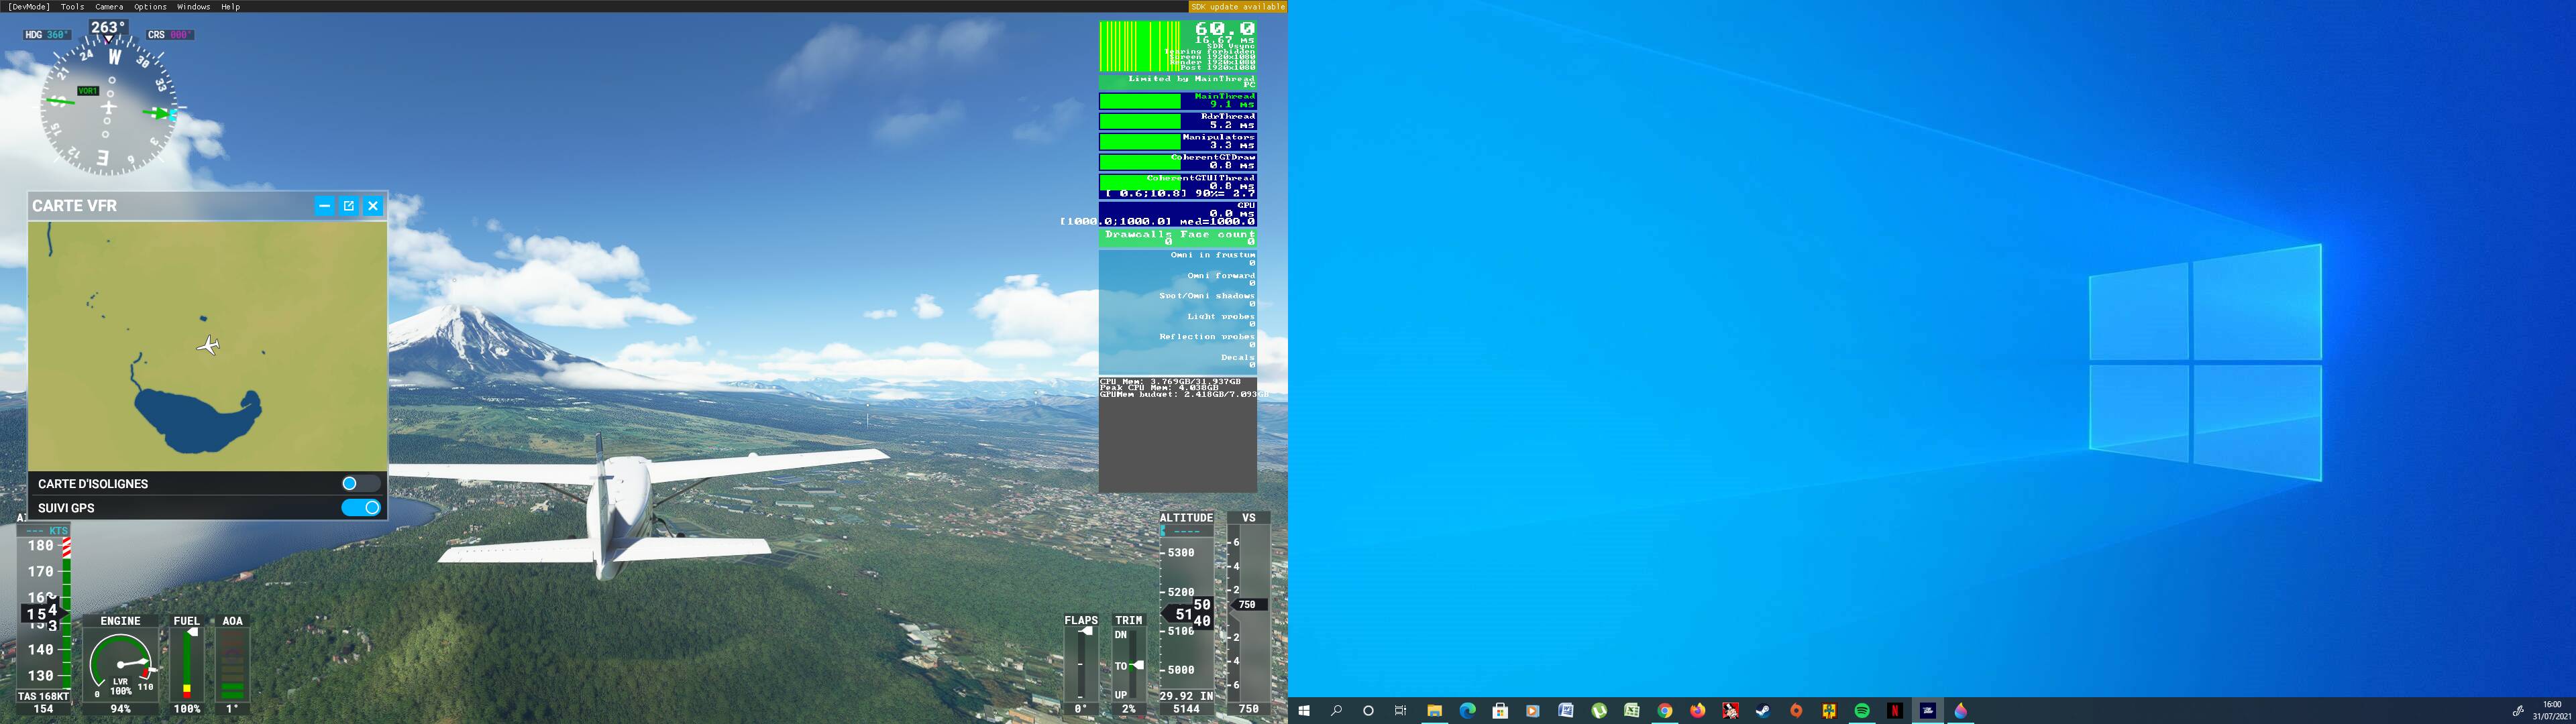The height and width of the screenshot is (724, 2576).
Task: Open Firefox from the taskbar
Action: [x=1697, y=711]
